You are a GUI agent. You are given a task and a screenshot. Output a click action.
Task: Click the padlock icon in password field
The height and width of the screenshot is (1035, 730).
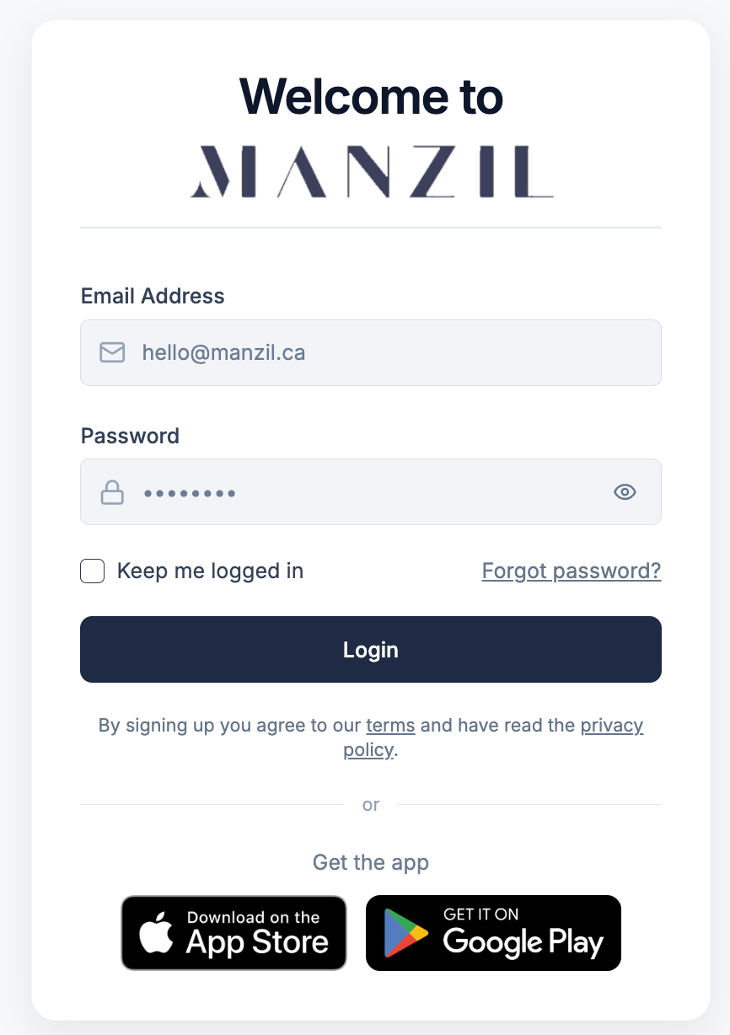tap(112, 492)
